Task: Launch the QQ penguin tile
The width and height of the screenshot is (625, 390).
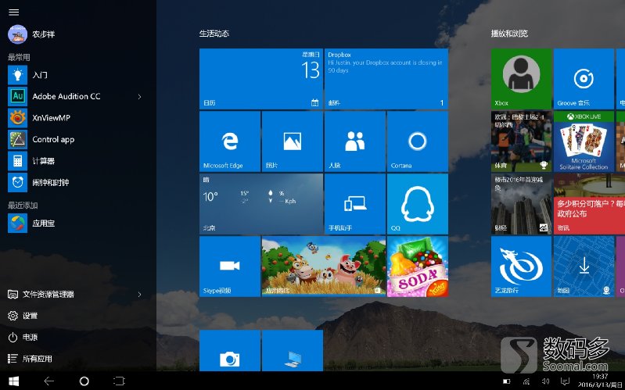Action: point(417,203)
